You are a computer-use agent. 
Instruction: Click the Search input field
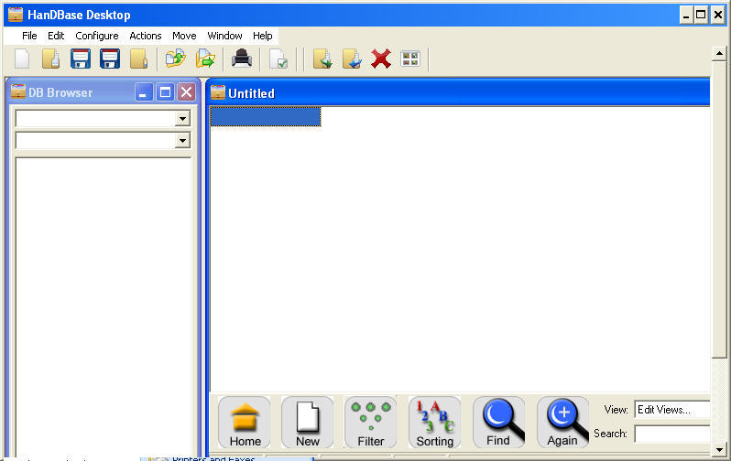pyautogui.click(x=671, y=434)
